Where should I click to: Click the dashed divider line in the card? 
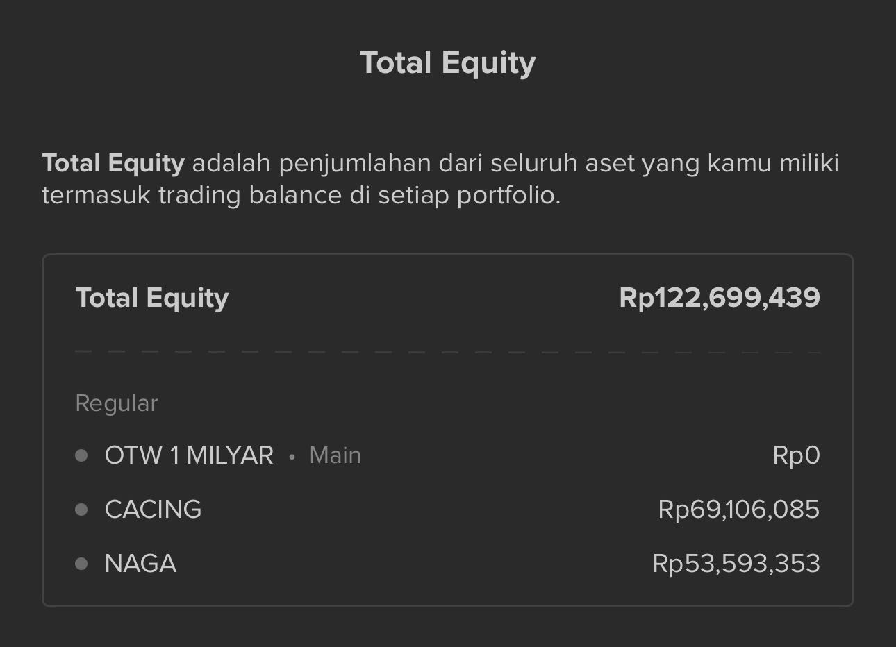448,352
